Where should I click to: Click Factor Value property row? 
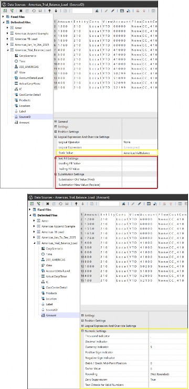(x=134, y=369)
